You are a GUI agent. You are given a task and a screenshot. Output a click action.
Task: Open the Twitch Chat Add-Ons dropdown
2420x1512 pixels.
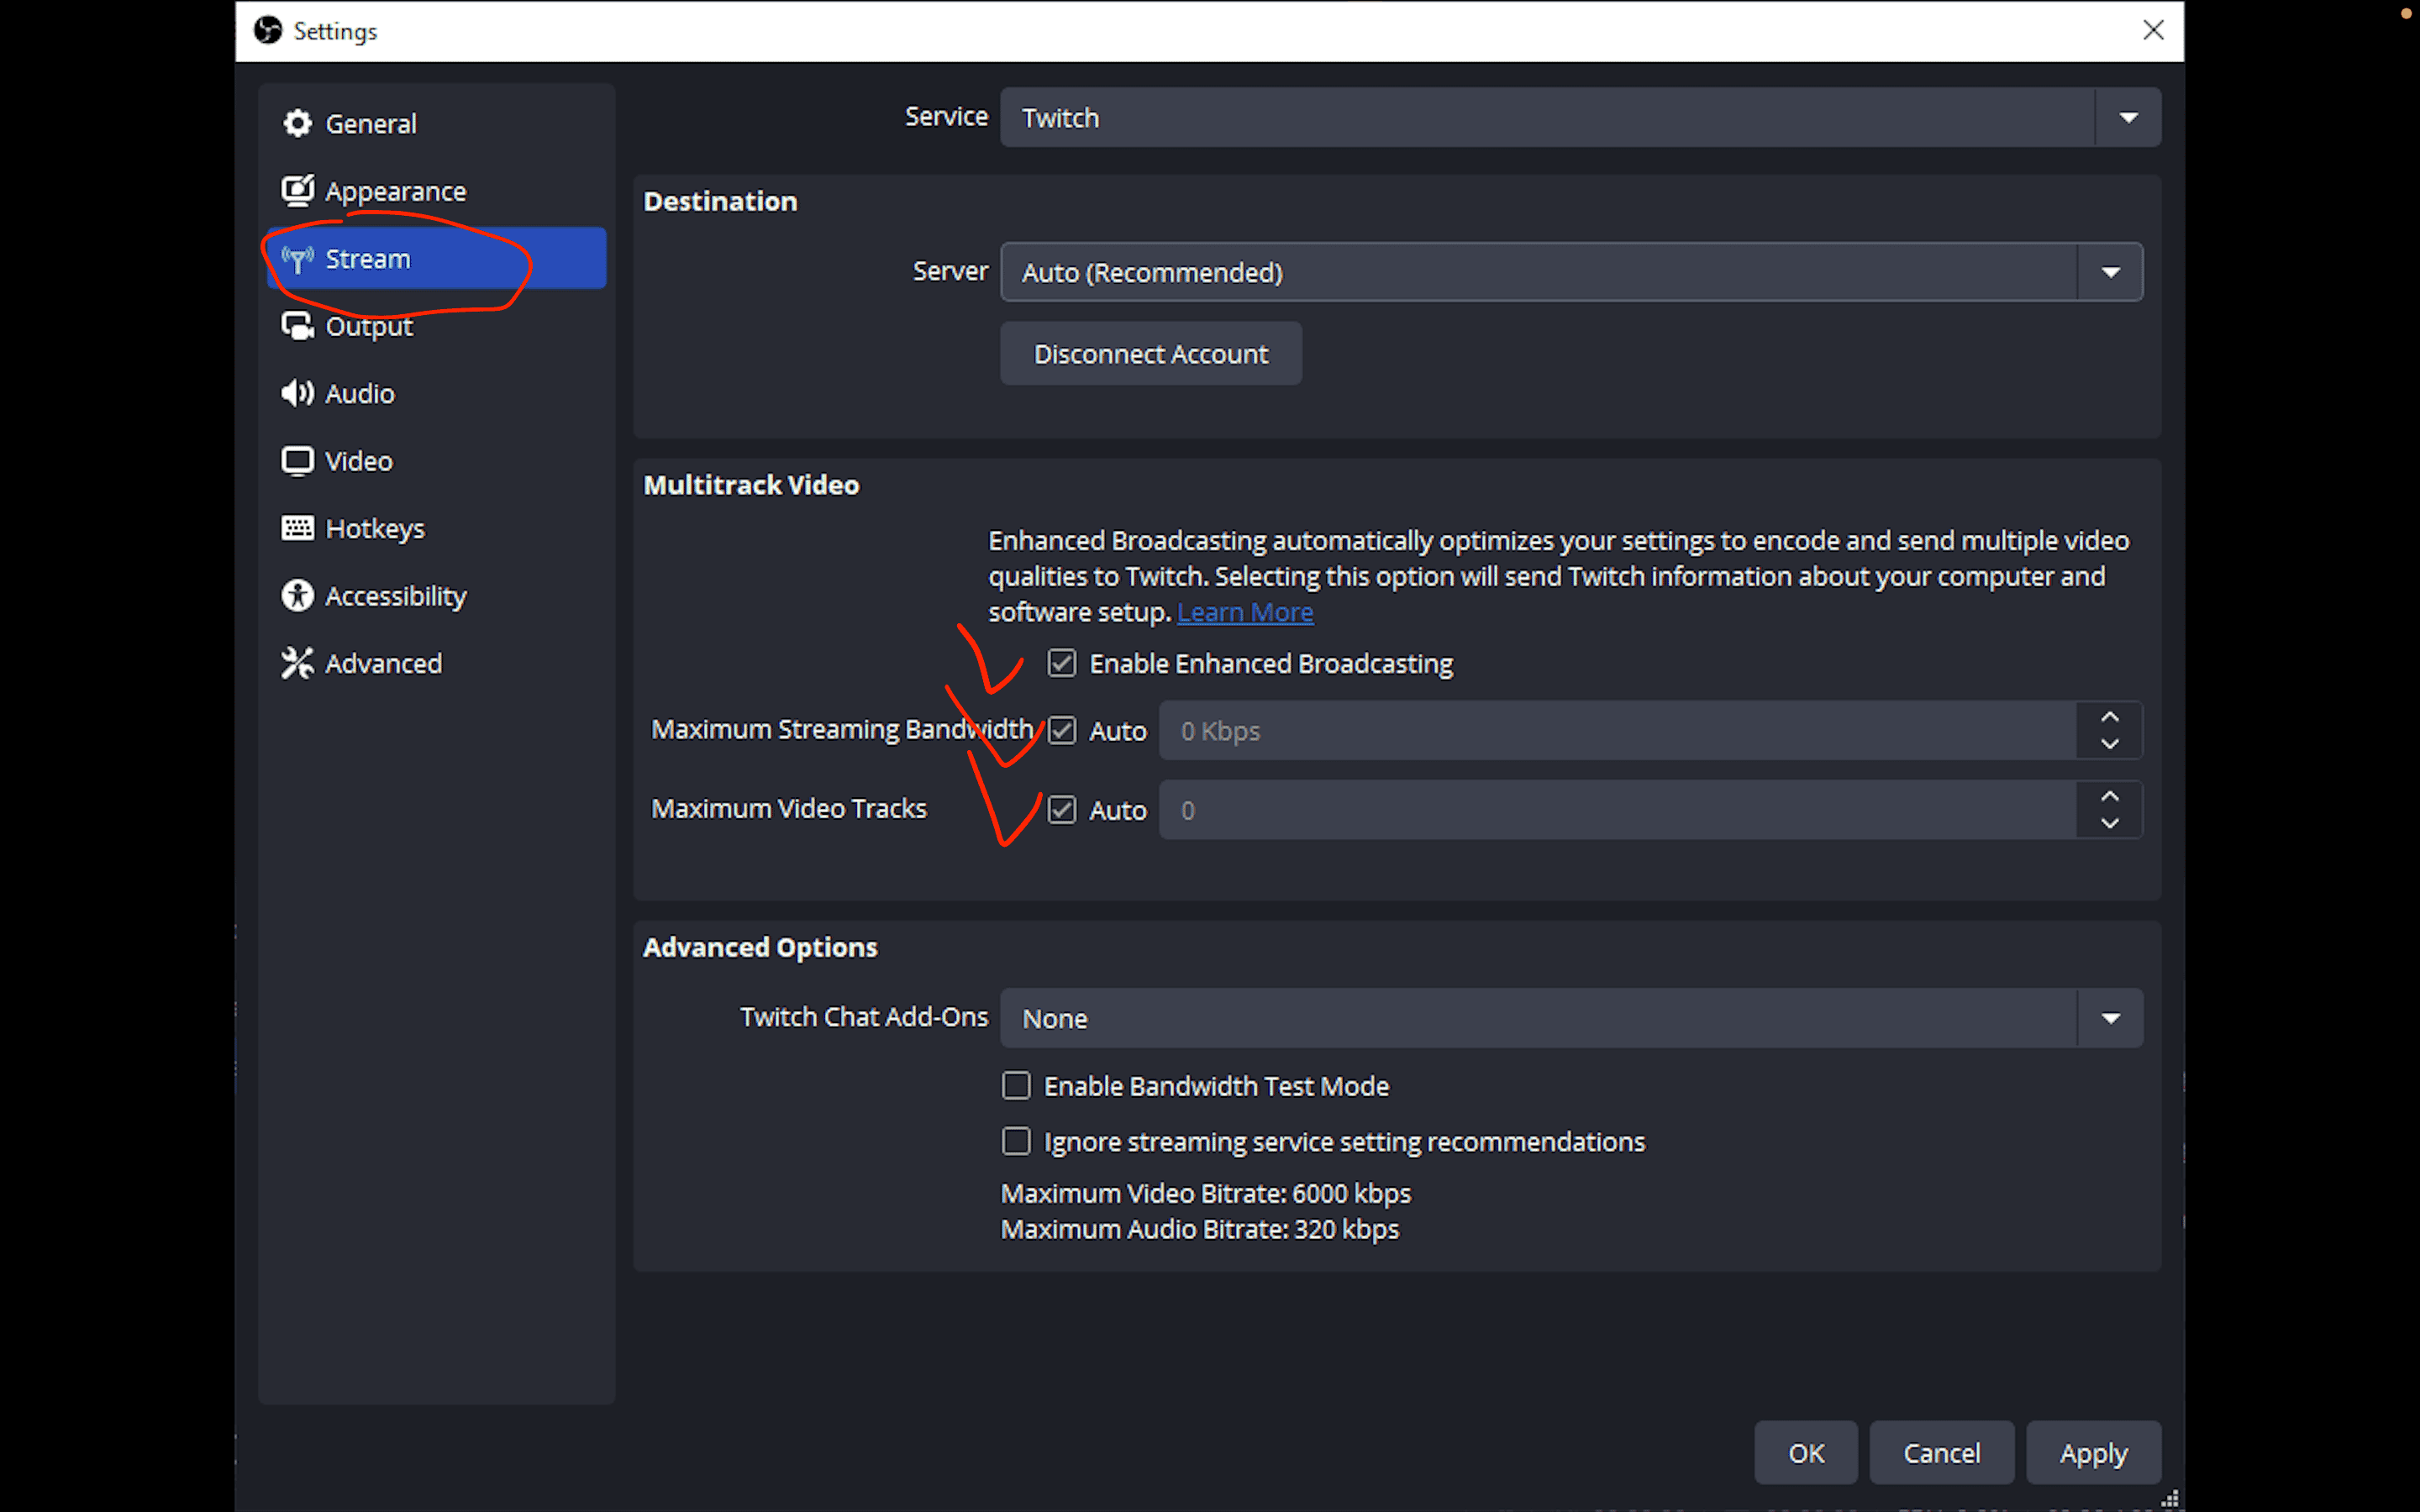click(1570, 1018)
